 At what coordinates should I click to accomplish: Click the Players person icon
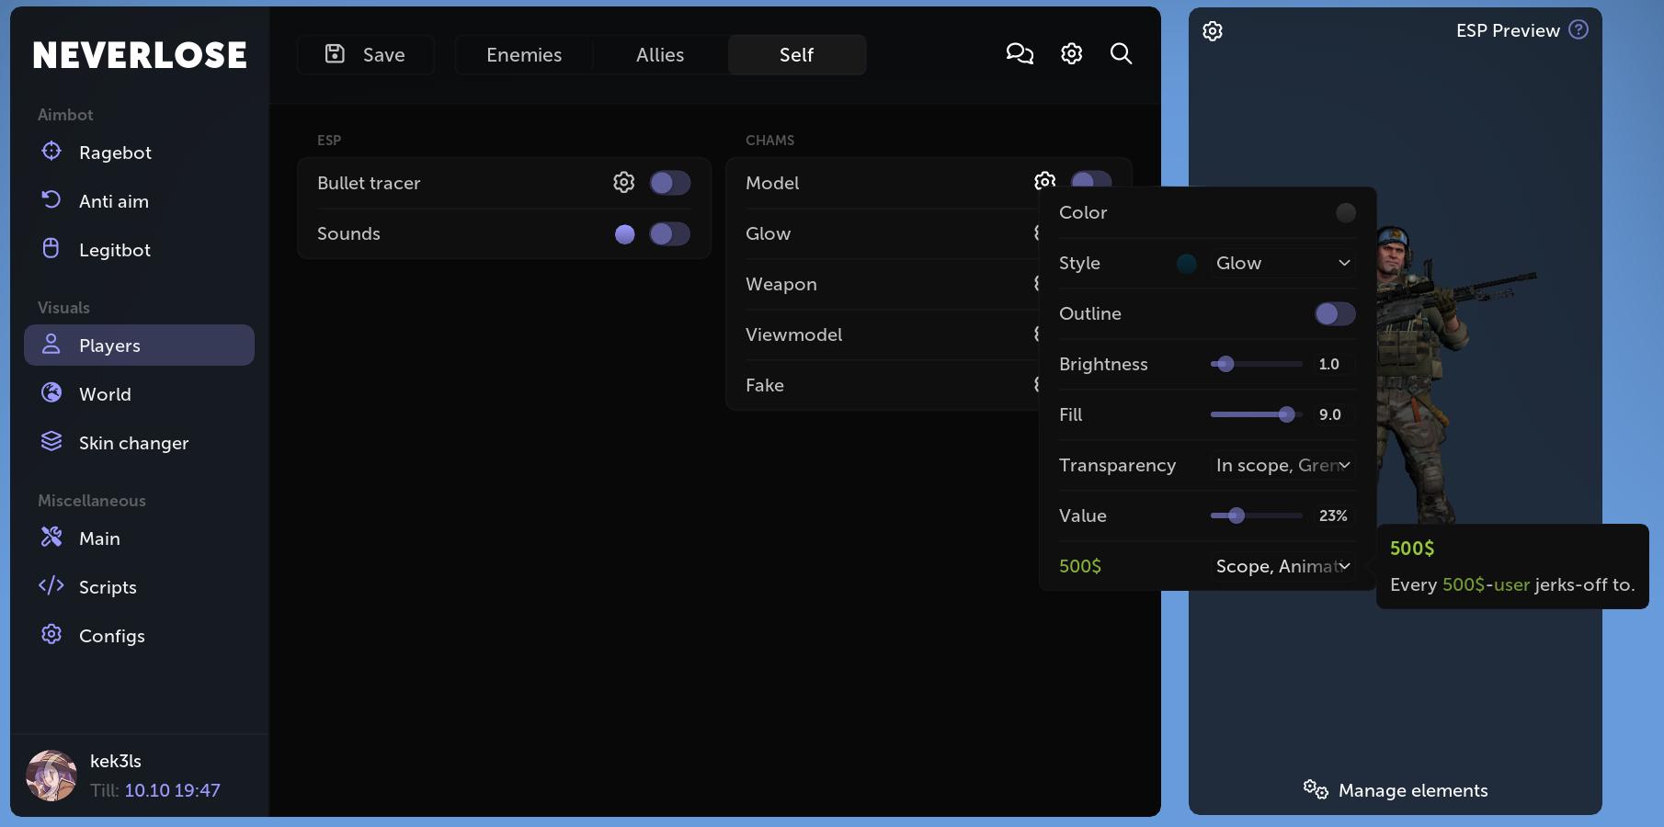[51, 344]
